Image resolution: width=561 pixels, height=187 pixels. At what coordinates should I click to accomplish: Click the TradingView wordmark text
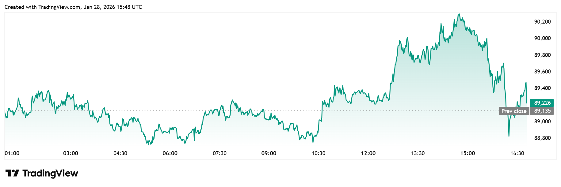point(50,173)
